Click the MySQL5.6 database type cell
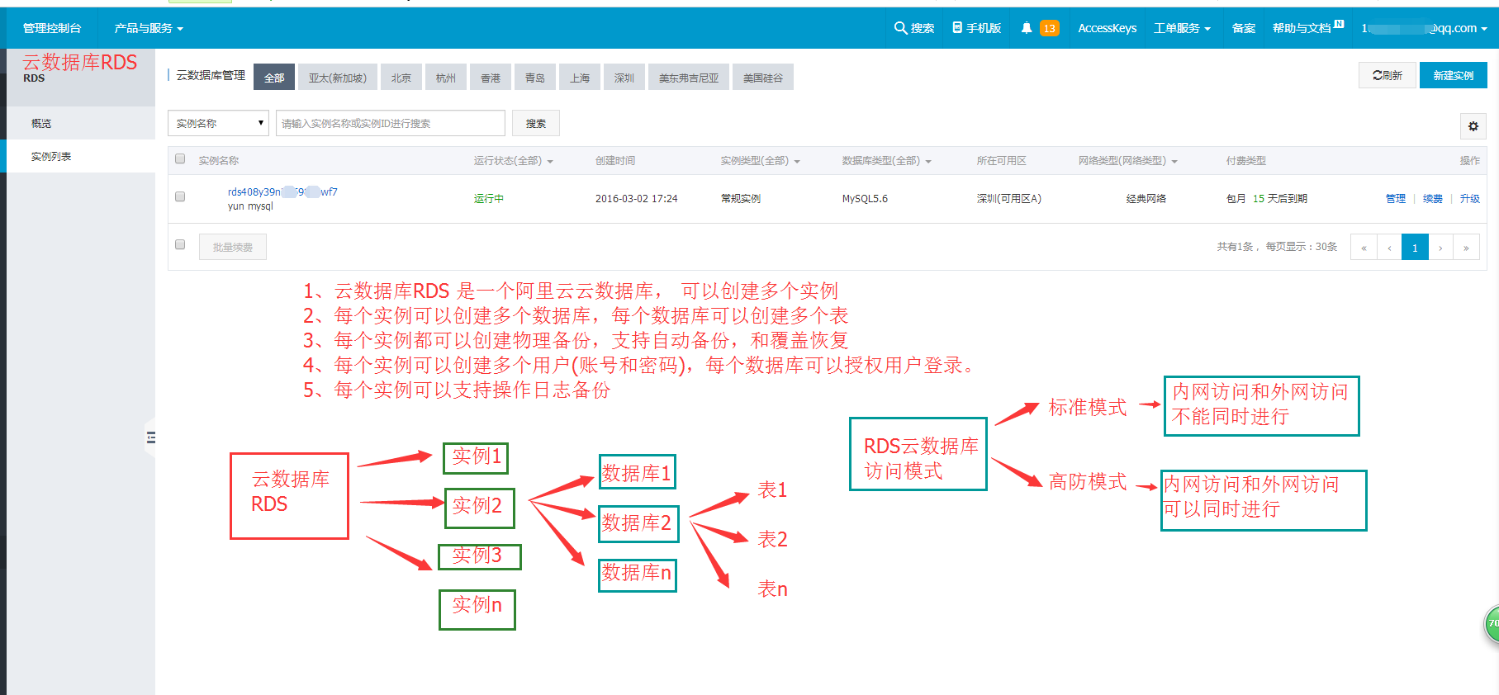 pyautogui.click(x=865, y=199)
